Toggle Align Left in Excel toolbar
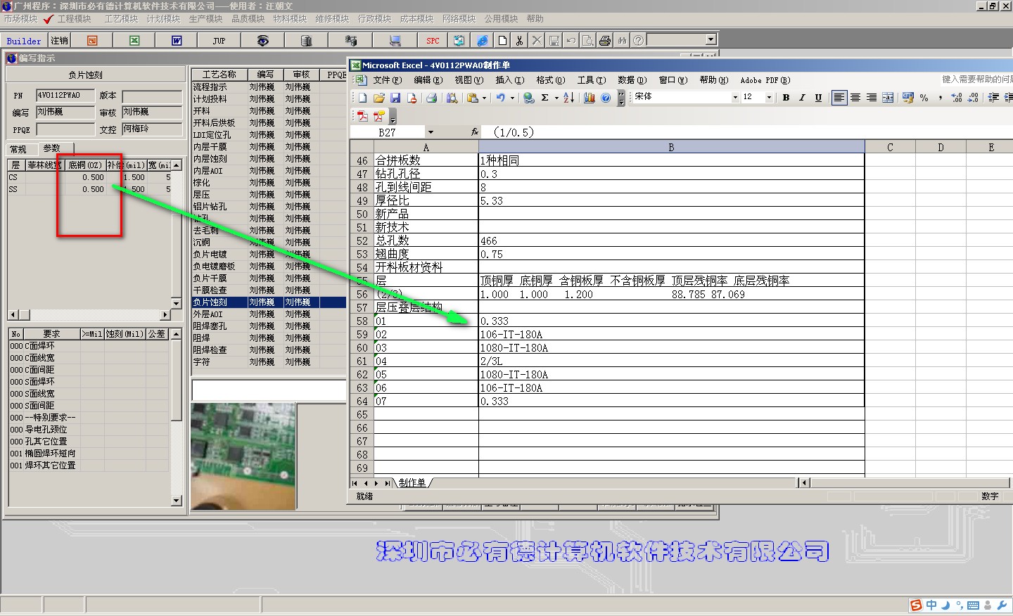The image size is (1013, 616). 839,98
